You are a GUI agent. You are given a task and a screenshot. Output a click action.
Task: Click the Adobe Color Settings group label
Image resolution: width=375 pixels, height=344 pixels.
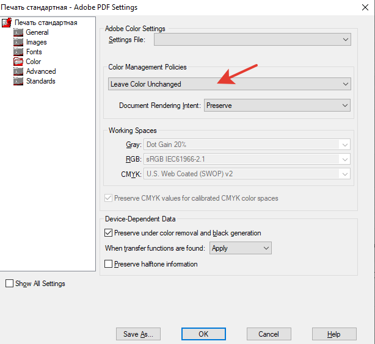(135, 29)
